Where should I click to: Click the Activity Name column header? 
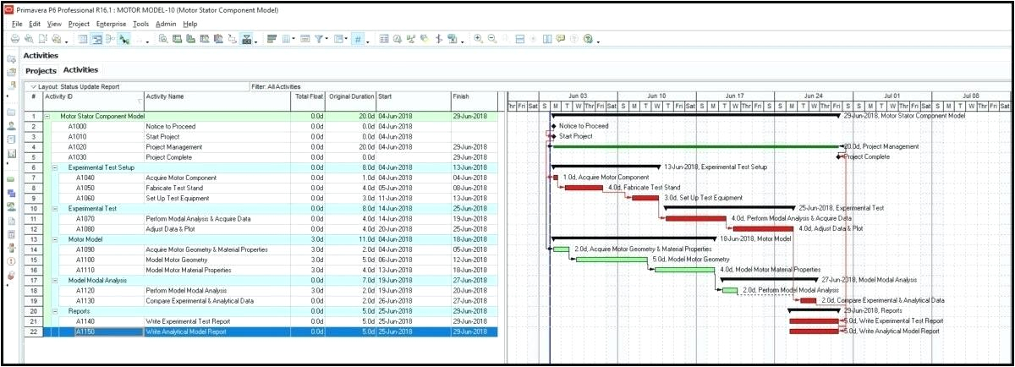point(165,96)
